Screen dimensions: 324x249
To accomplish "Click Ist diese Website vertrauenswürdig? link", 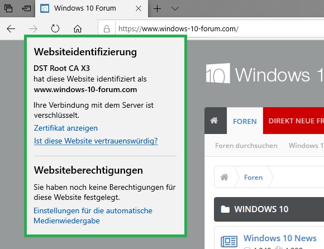I will coord(96,141).
